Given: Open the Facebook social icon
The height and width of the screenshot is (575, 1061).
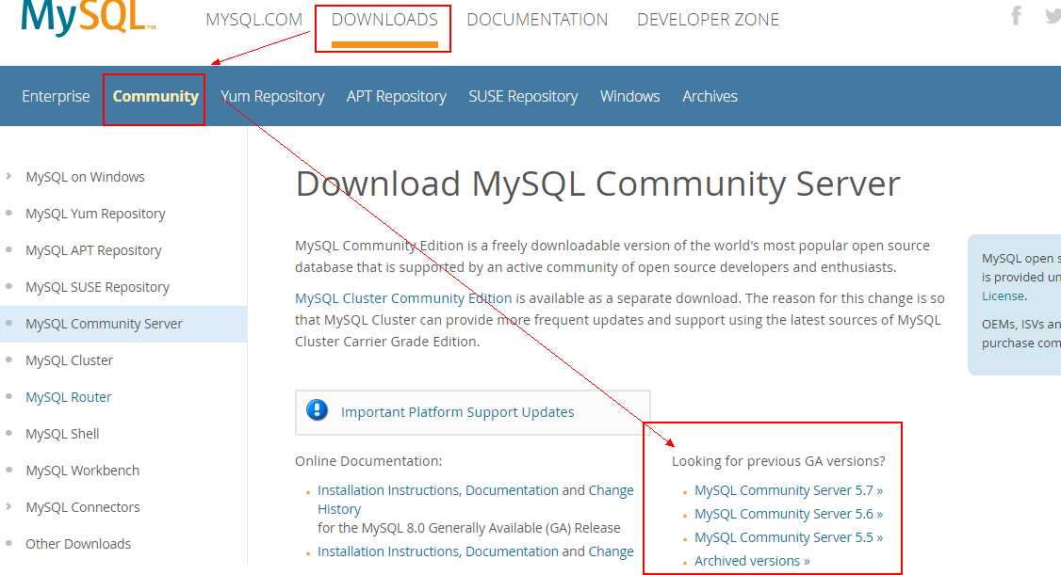Looking at the screenshot, I should click(1016, 15).
